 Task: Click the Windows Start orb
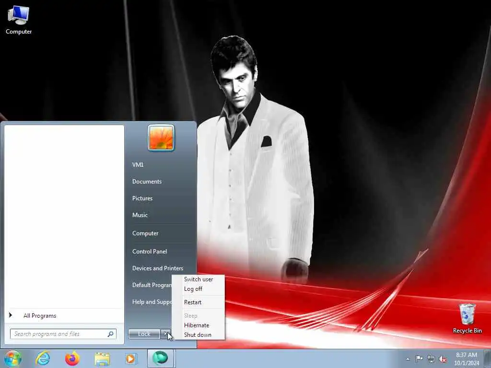[x=13, y=358]
